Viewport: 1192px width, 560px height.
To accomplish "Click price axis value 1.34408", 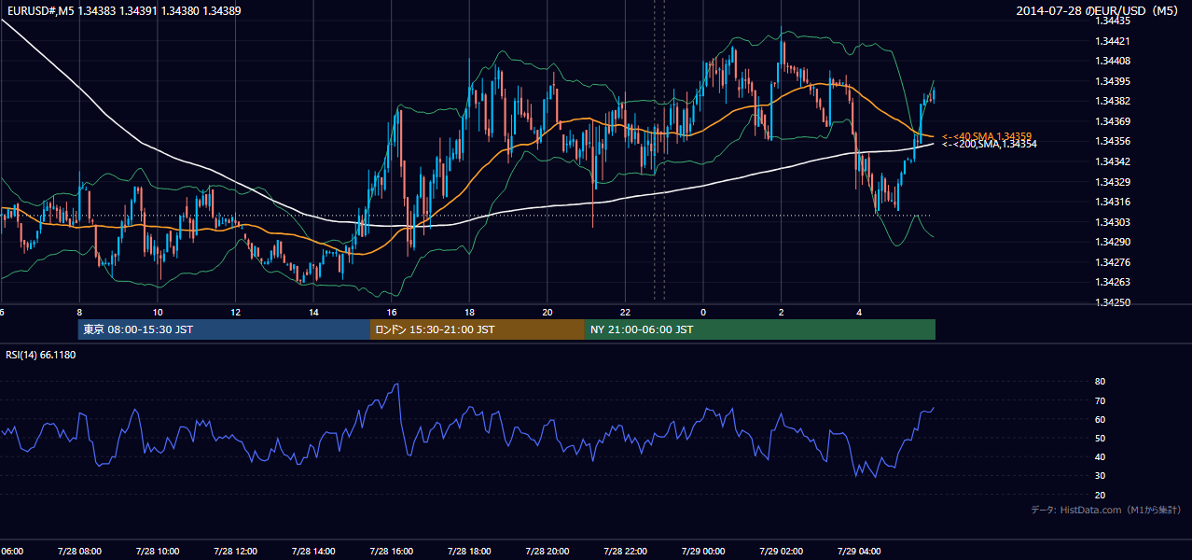I will pyautogui.click(x=1114, y=61).
